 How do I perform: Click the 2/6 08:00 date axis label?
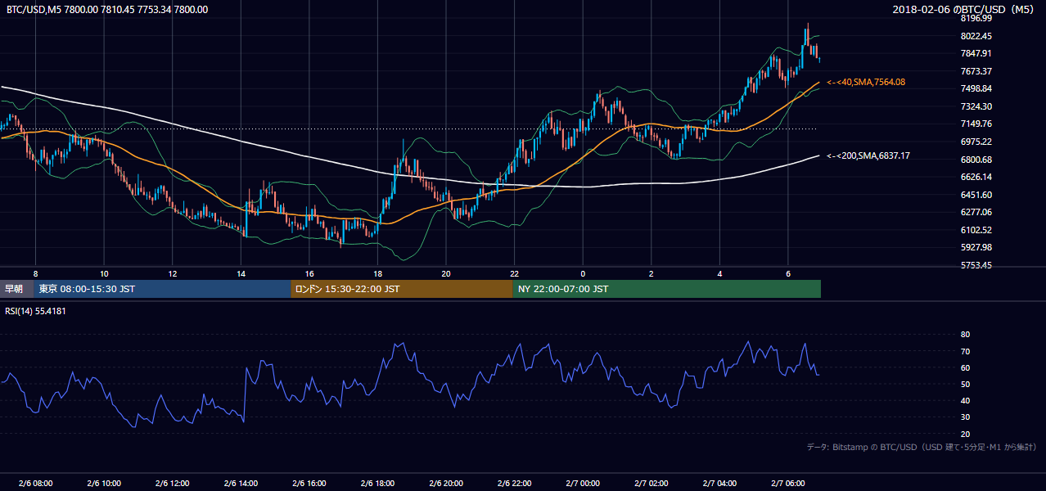35,483
